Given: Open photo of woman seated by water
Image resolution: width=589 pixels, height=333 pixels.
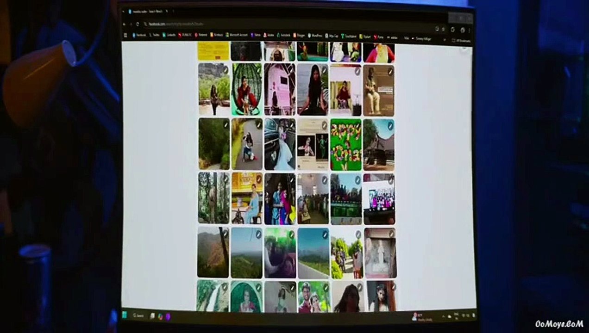Looking at the screenshot, I should 313,89.
